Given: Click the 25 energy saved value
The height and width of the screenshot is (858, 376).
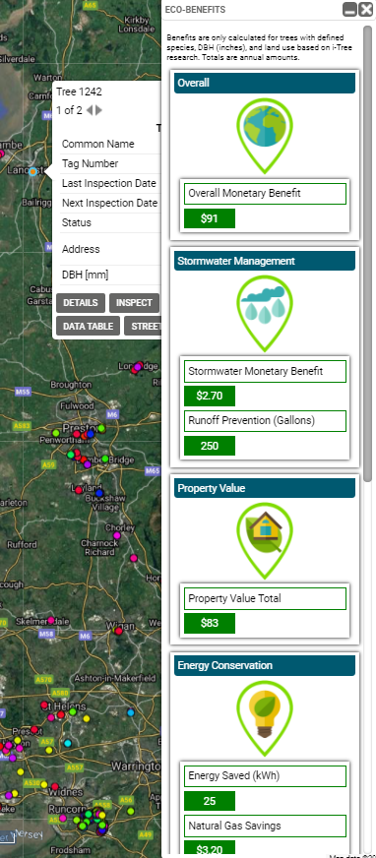Looking at the screenshot, I should tap(210, 801).
